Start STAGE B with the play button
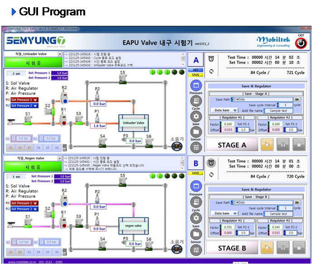The image size is (312, 264). pos(267,248)
